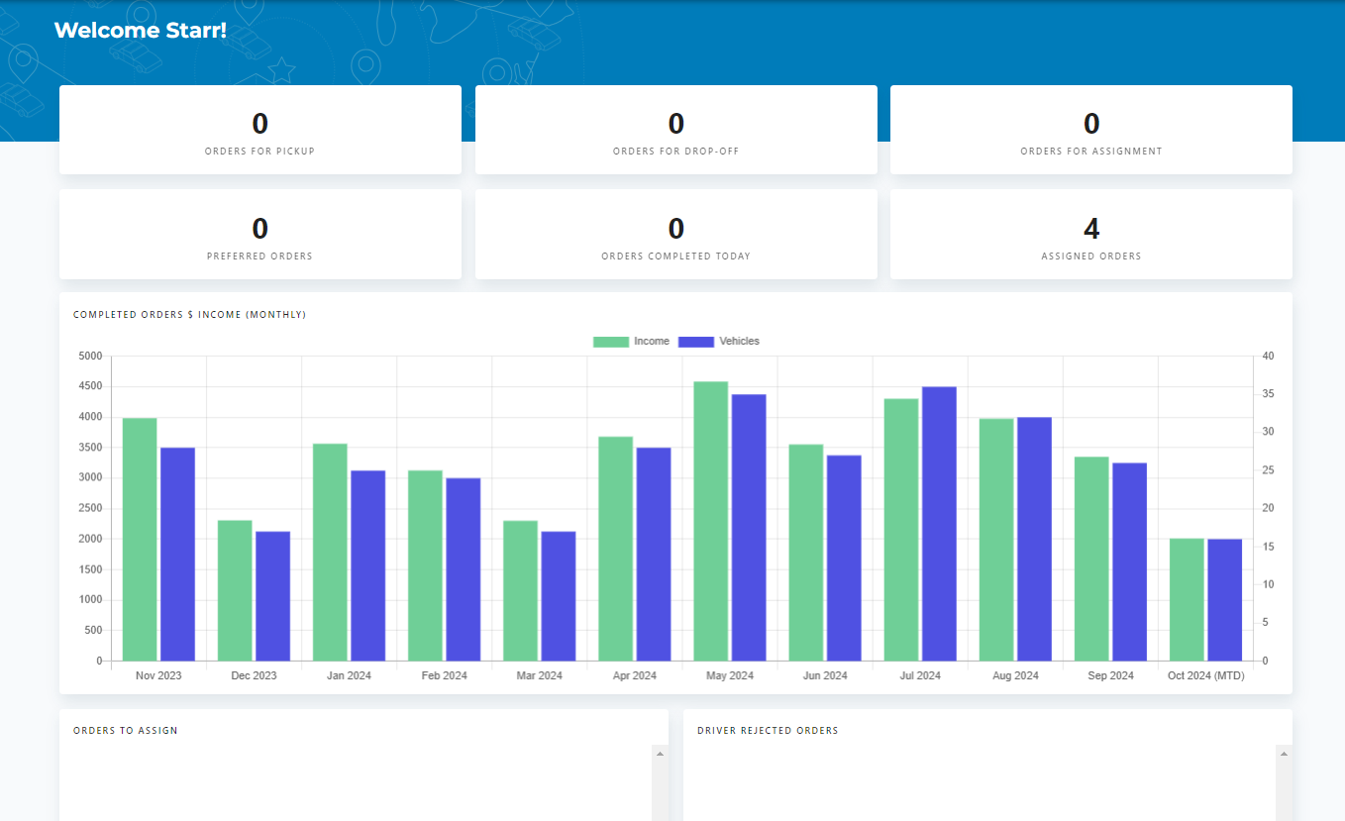Click the green Income bar for Mar 2024
The height and width of the screenshot is (821, 1345).
pyautogui.click(x=520, y=590)
